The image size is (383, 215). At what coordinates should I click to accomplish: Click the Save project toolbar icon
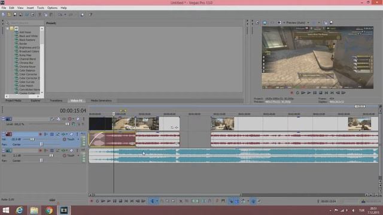point(15,14)
